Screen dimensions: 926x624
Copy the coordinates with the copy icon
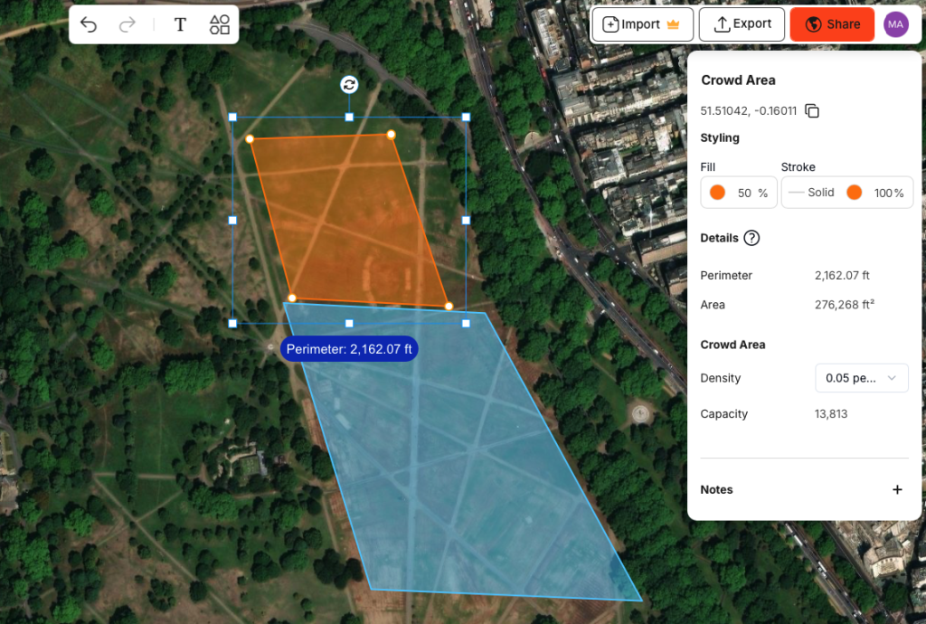coord(812,111)
